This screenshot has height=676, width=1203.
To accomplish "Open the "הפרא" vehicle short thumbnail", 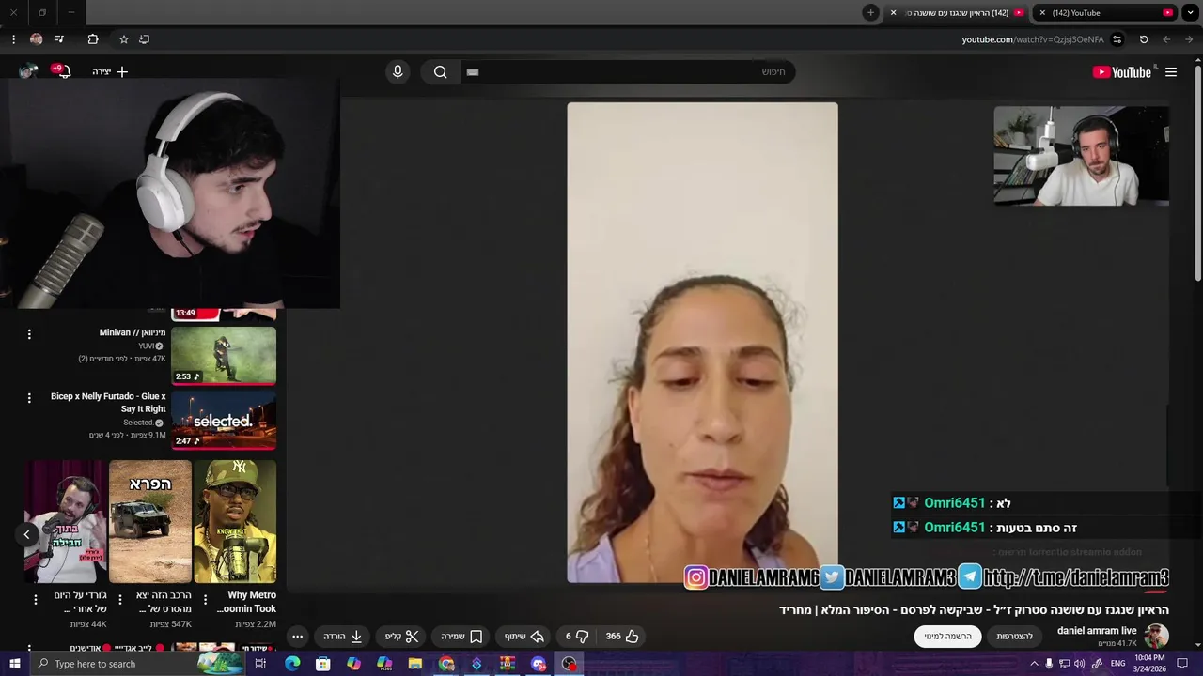I will pos(150,521).
